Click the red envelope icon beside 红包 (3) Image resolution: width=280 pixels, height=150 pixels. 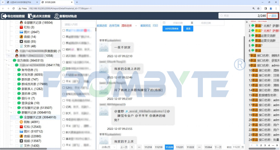[21, 27]
